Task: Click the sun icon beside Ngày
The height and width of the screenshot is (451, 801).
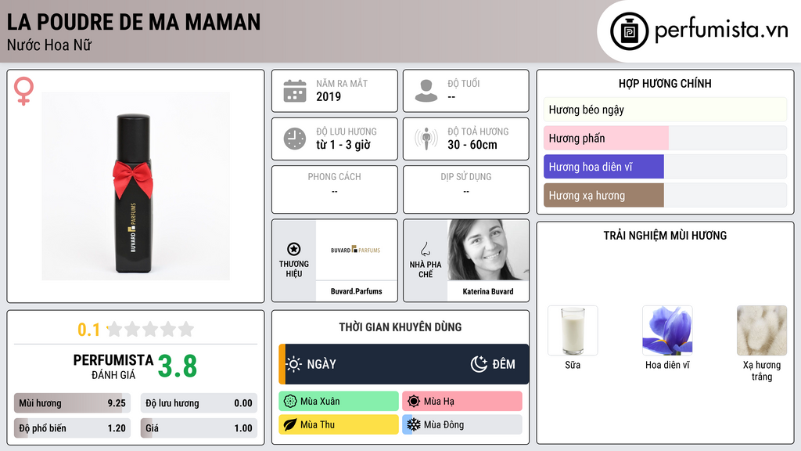Action: pyautogui.click(x=294, y=364)
